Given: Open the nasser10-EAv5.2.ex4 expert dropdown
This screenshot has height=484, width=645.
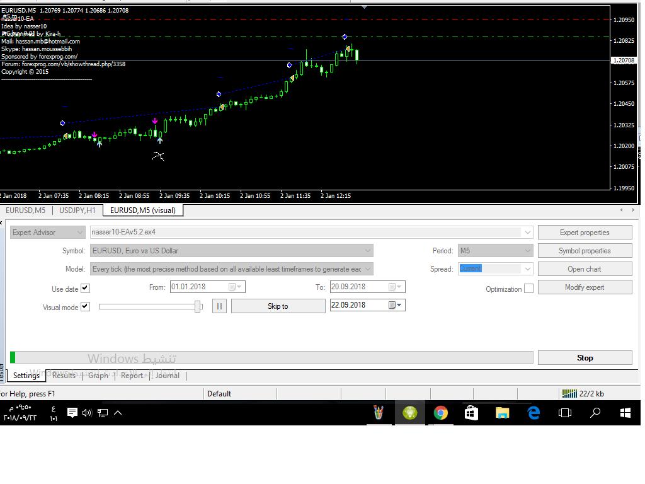Looking at the screenshot, I should (527, 233).
